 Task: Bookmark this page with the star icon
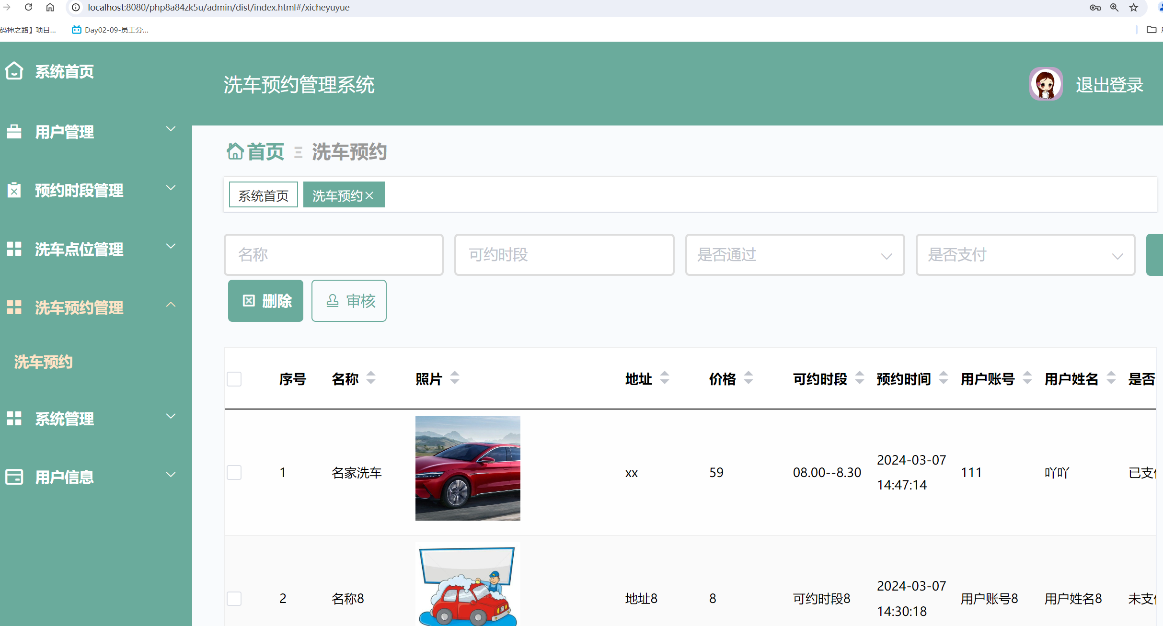1133,7
